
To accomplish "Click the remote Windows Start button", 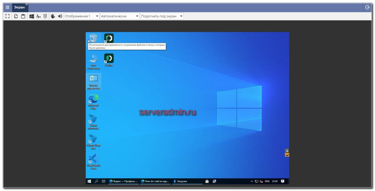I will 89,181.
